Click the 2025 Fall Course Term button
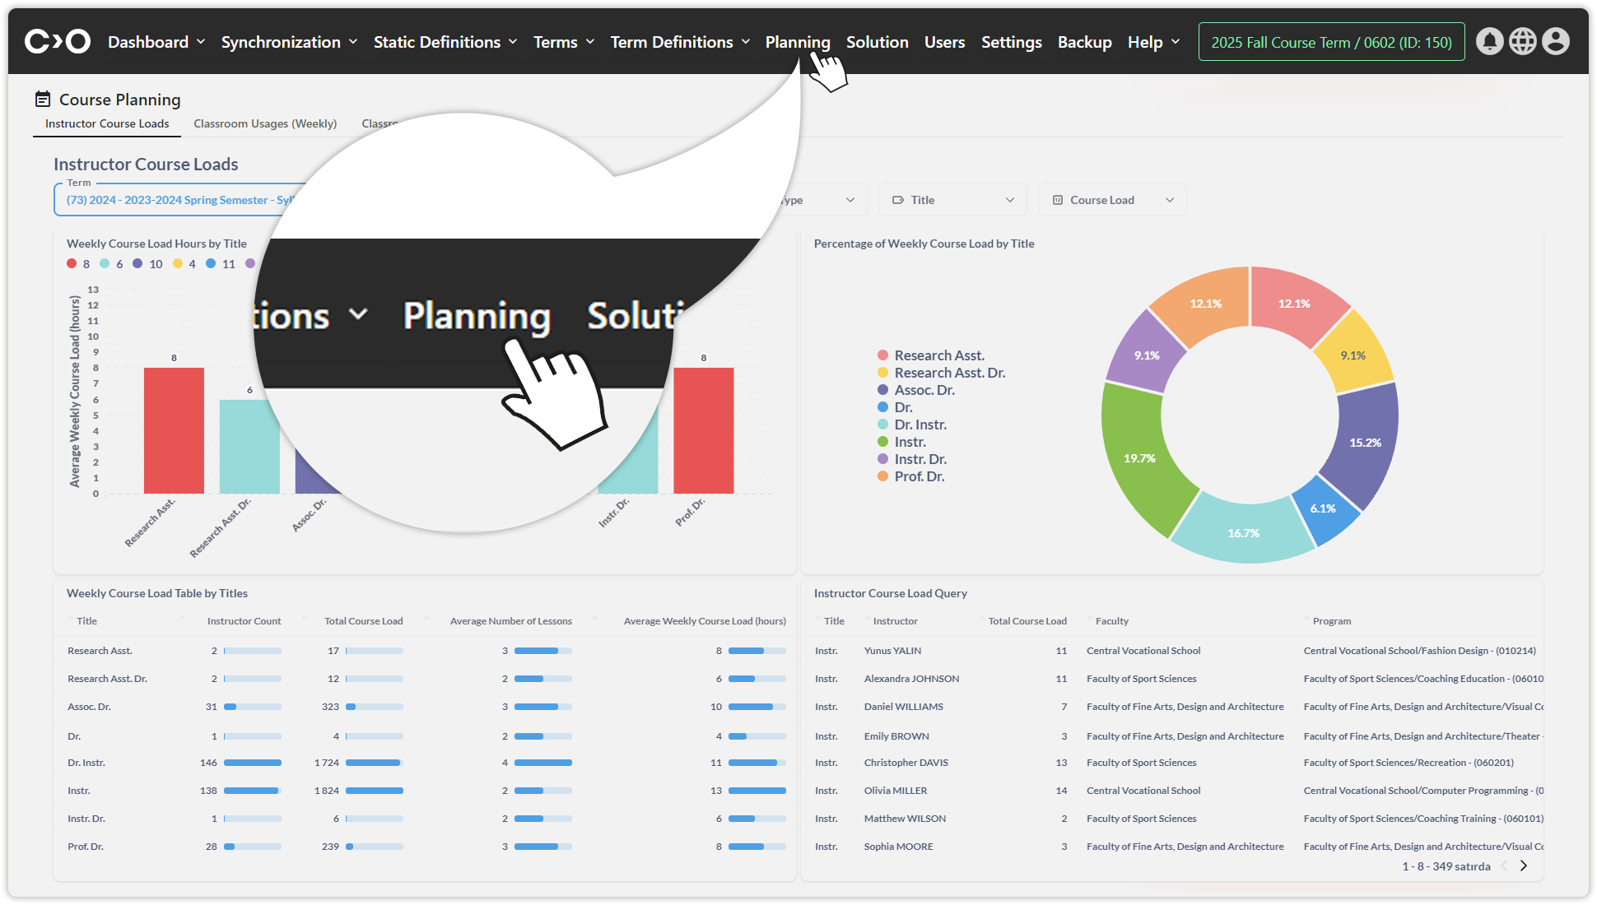The width and height of the screenshot is (1597, 905). coord(1331,42)
